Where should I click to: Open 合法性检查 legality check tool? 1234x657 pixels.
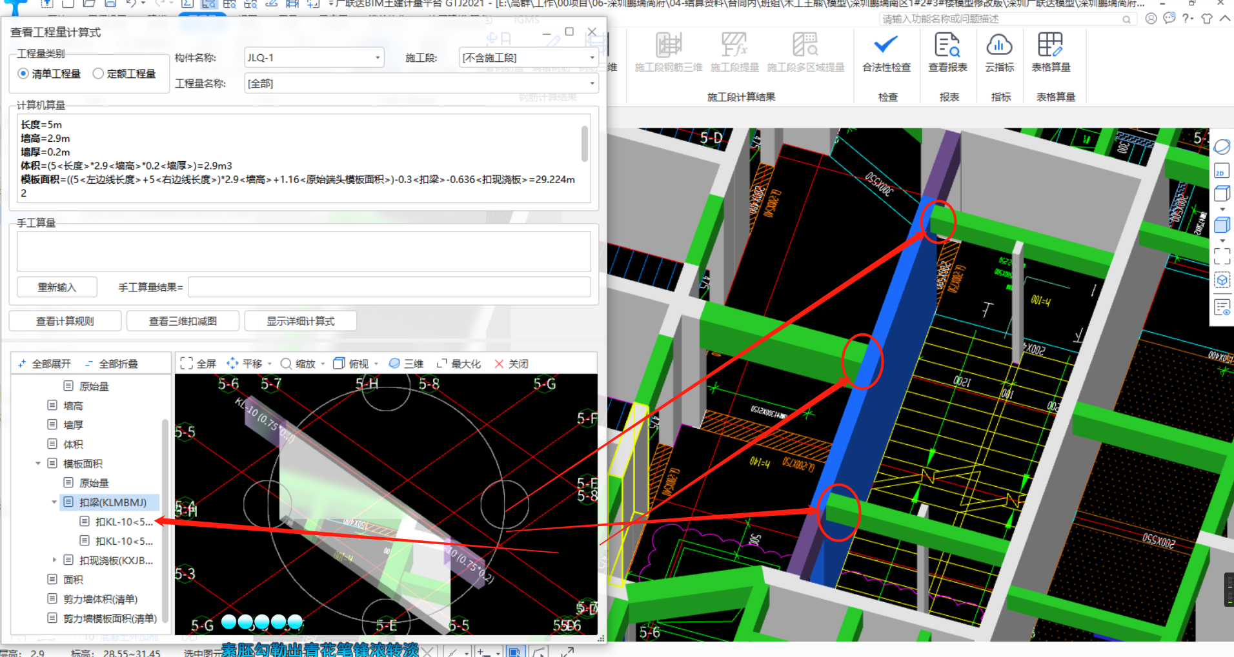pos(886,53)
